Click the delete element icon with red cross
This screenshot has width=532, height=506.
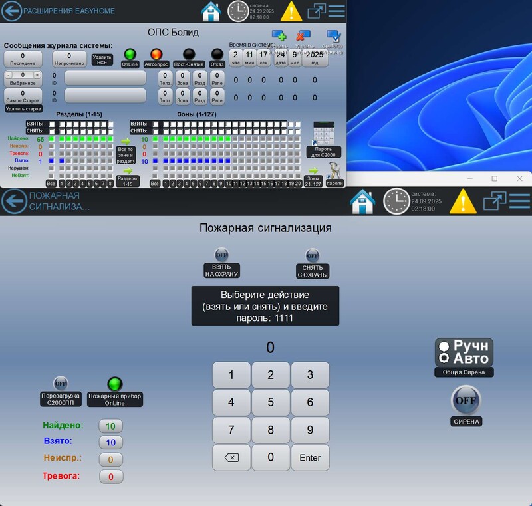point(303,35)
